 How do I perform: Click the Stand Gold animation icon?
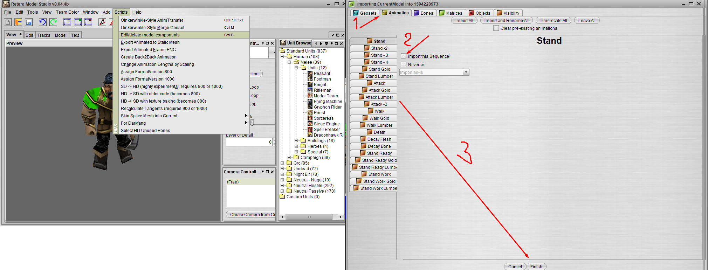365,69
